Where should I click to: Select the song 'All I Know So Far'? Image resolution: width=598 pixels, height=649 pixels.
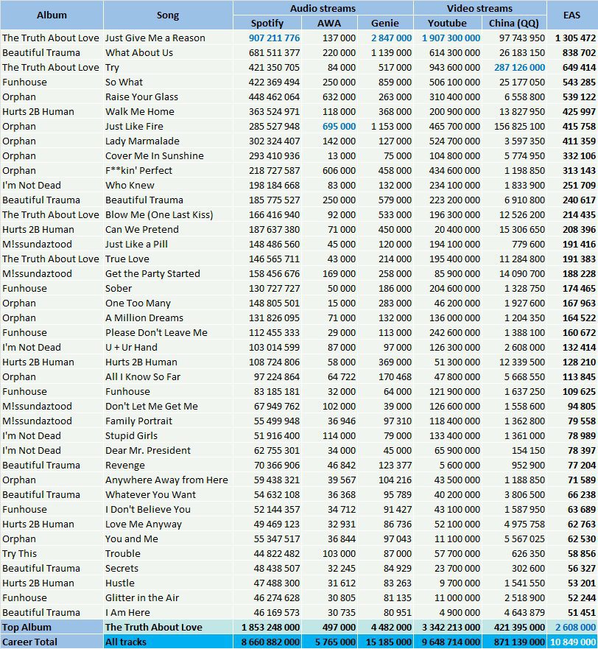pos(143,377)
